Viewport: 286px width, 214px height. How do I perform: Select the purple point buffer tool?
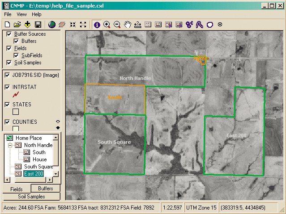click(189, 25)
